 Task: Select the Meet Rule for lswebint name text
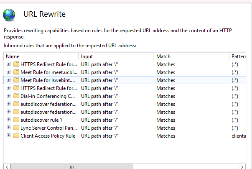pos(48,80)
